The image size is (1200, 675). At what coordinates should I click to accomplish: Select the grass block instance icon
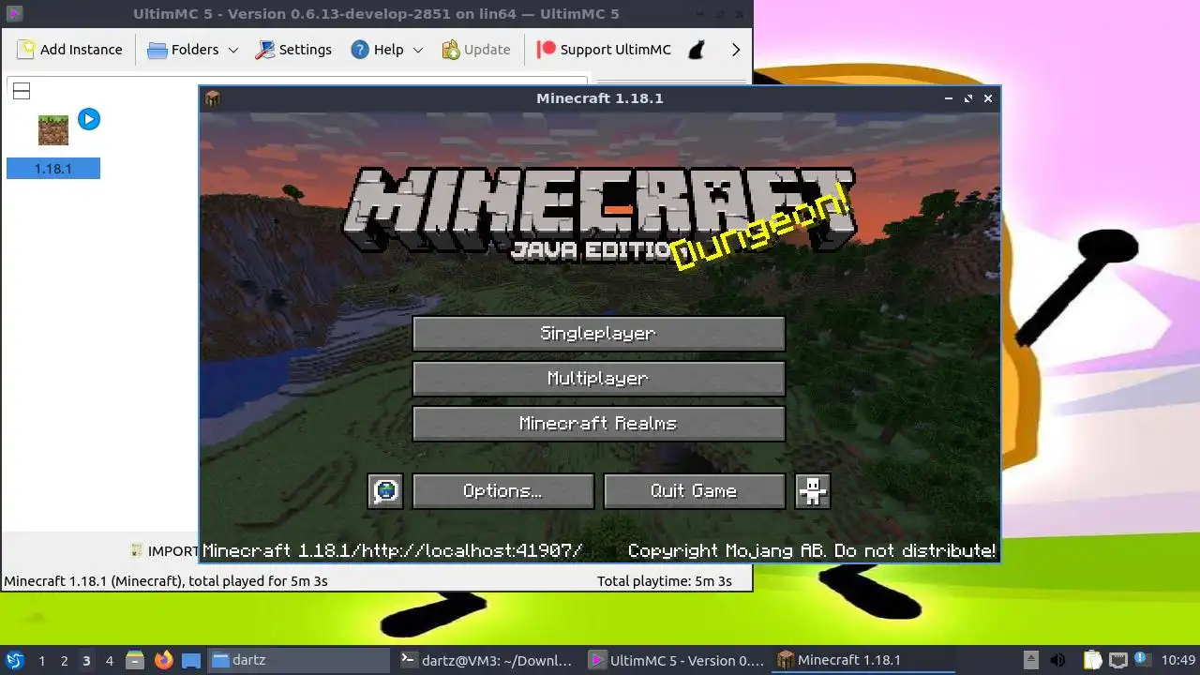coord(53,129)
